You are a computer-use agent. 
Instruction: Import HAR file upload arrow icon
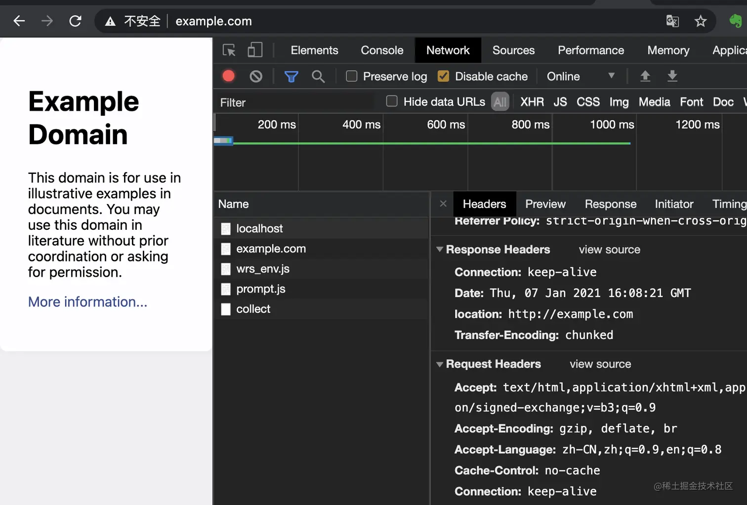pyautogui.click(x=645, y=76)
